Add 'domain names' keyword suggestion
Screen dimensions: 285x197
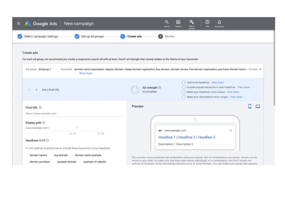pyautogui.click(x=38, y=155)
